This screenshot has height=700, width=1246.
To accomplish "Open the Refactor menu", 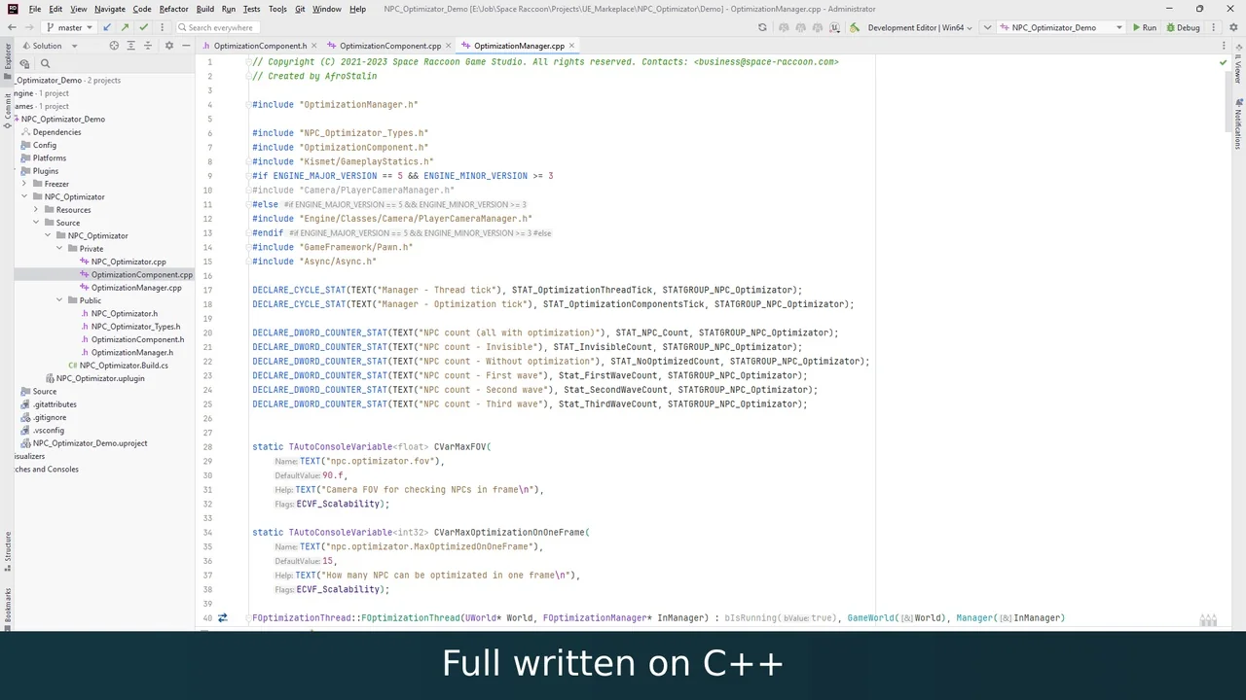I will (x=173, y=9).
